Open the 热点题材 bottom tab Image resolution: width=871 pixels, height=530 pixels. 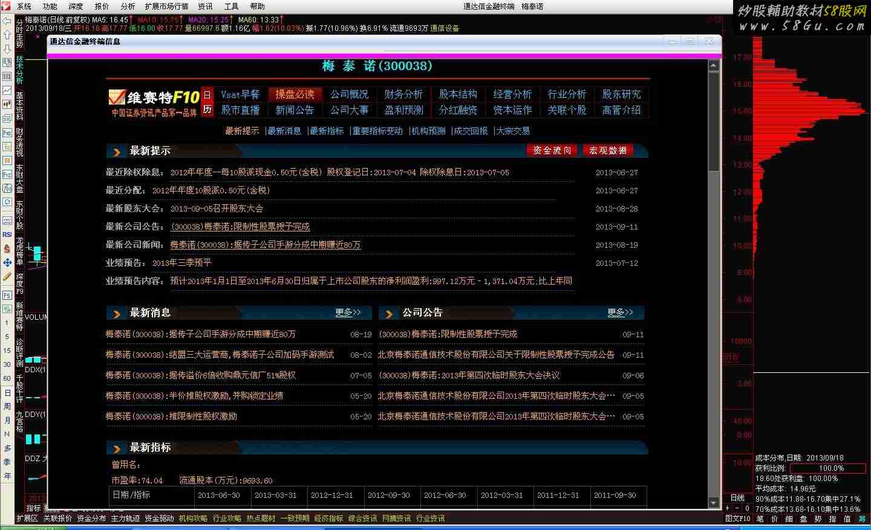pos(261,519)
